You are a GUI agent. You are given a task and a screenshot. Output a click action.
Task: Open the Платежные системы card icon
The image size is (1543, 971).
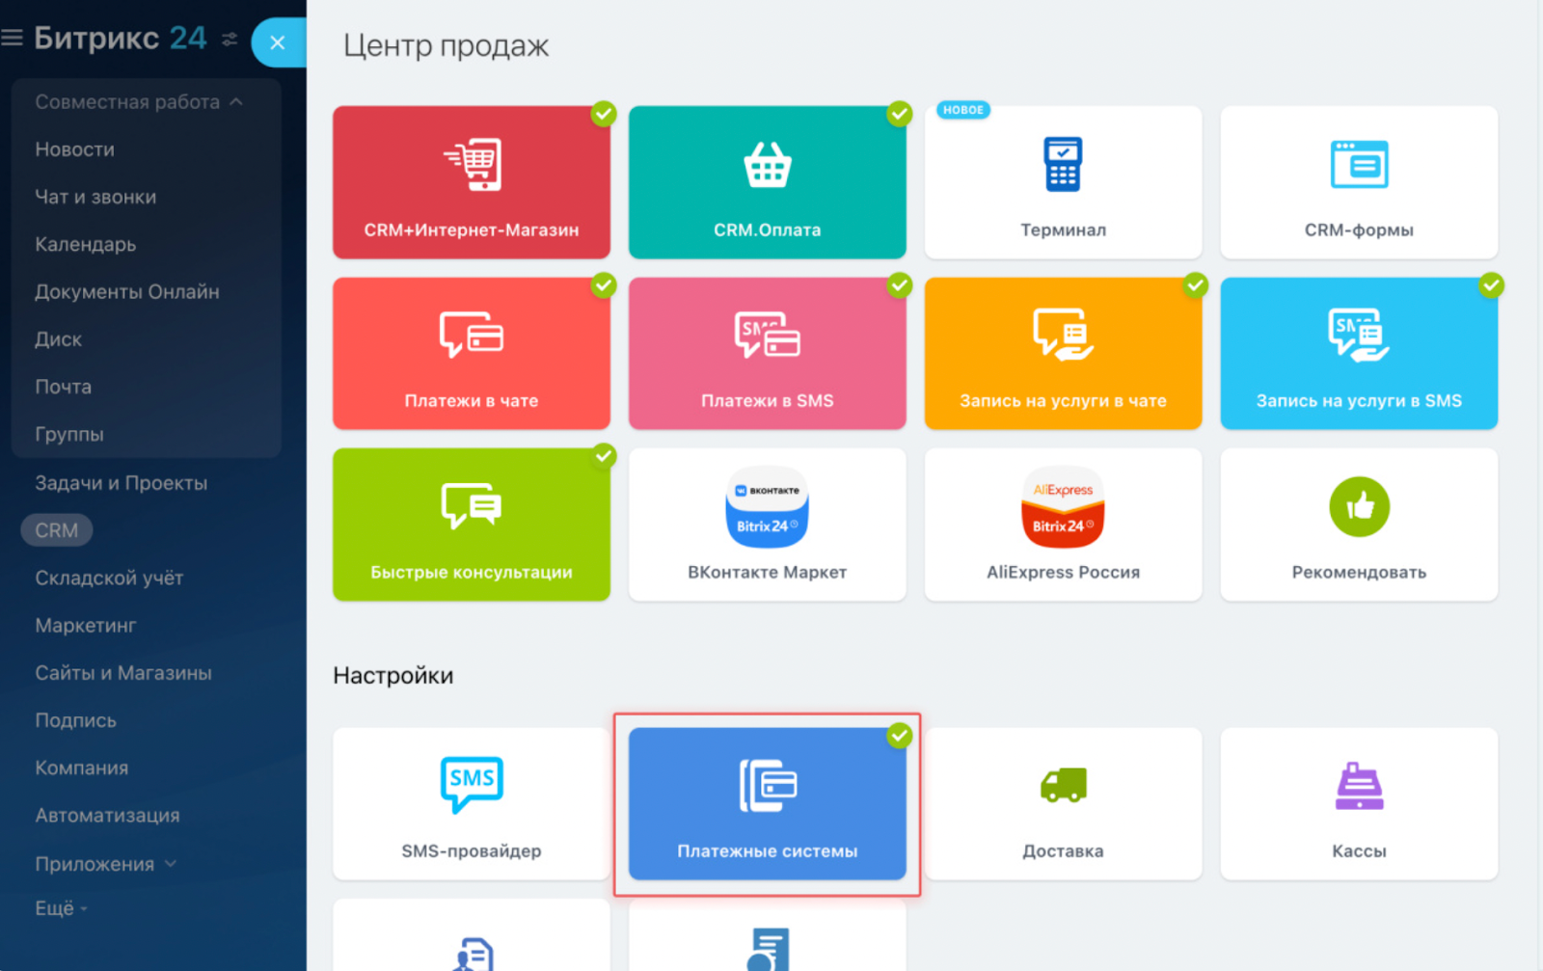768,785
